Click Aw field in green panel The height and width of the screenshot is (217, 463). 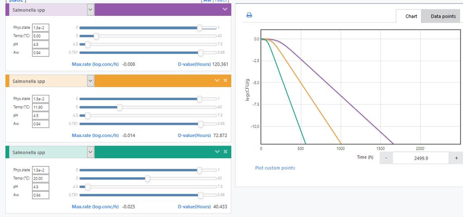[40, 195]
